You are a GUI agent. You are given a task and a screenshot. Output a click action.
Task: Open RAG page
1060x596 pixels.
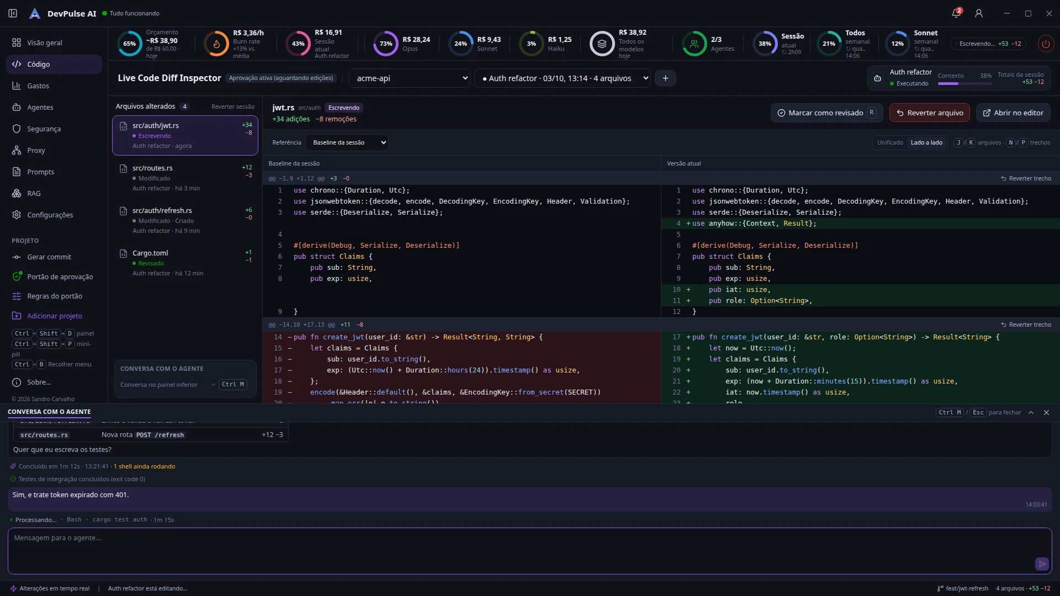pos(54,193)
